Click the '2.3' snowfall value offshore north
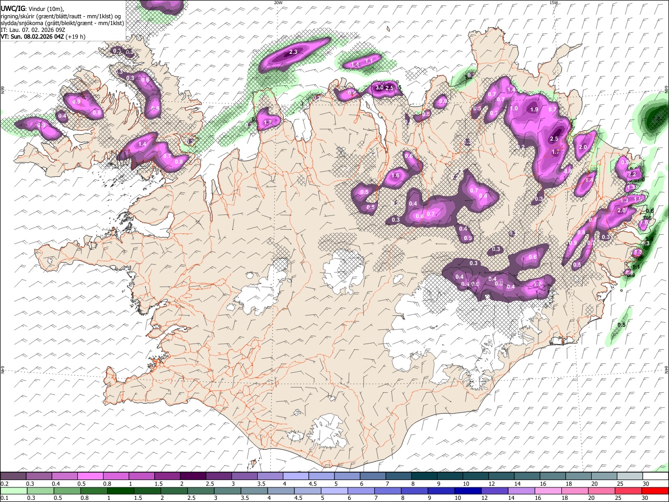The image size is (669, 502). [293, 52]
